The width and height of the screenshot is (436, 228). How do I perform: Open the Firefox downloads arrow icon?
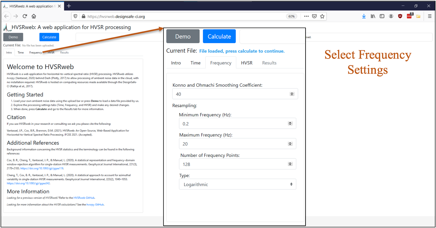[x=364, y=16]
